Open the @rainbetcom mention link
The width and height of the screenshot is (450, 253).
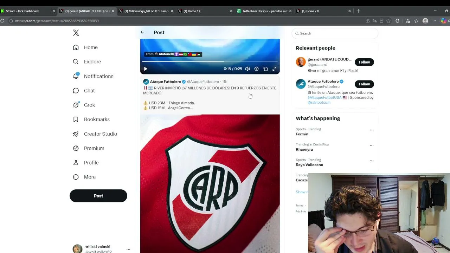coord(319,103)
